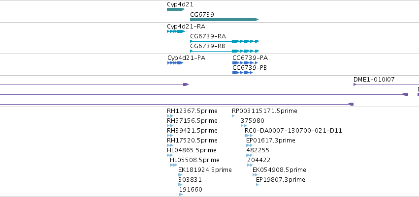Click the Cyp4d21 gene arrow glyph

(x=176, y=9)
